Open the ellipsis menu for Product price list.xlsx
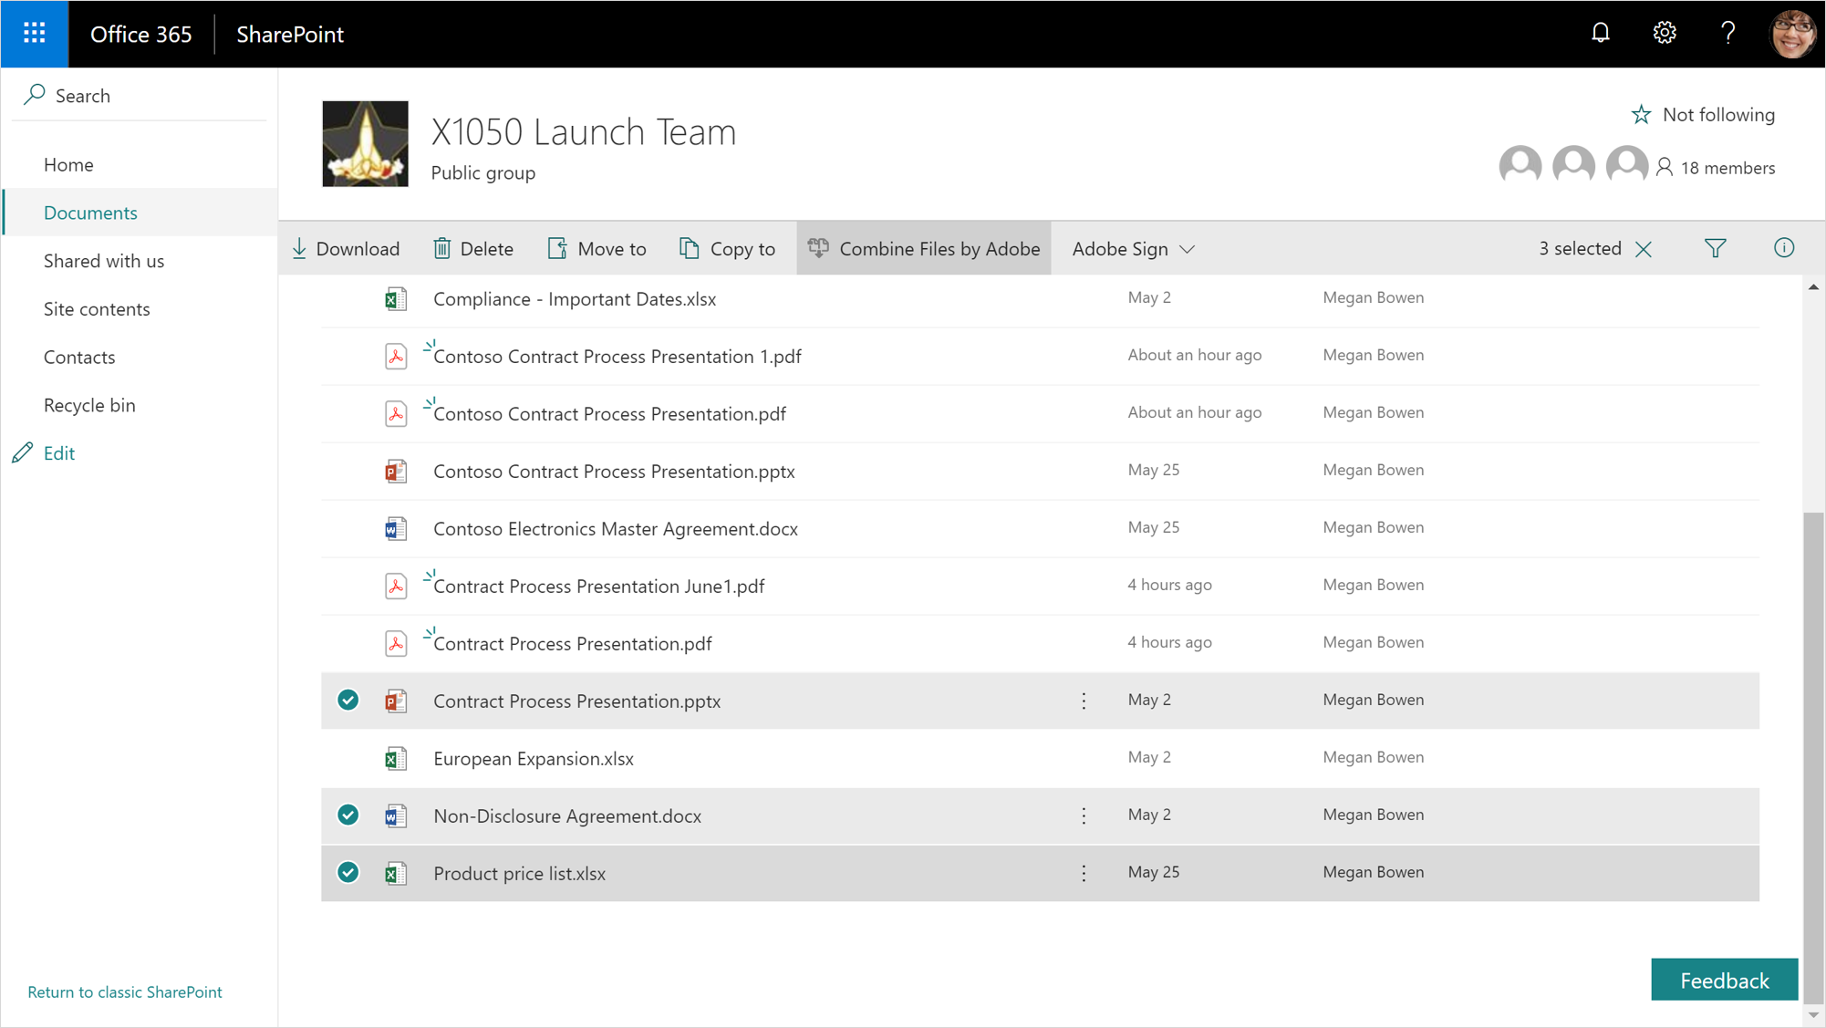Screen dimensions: 1826x1028 (x=1084, y=873)
